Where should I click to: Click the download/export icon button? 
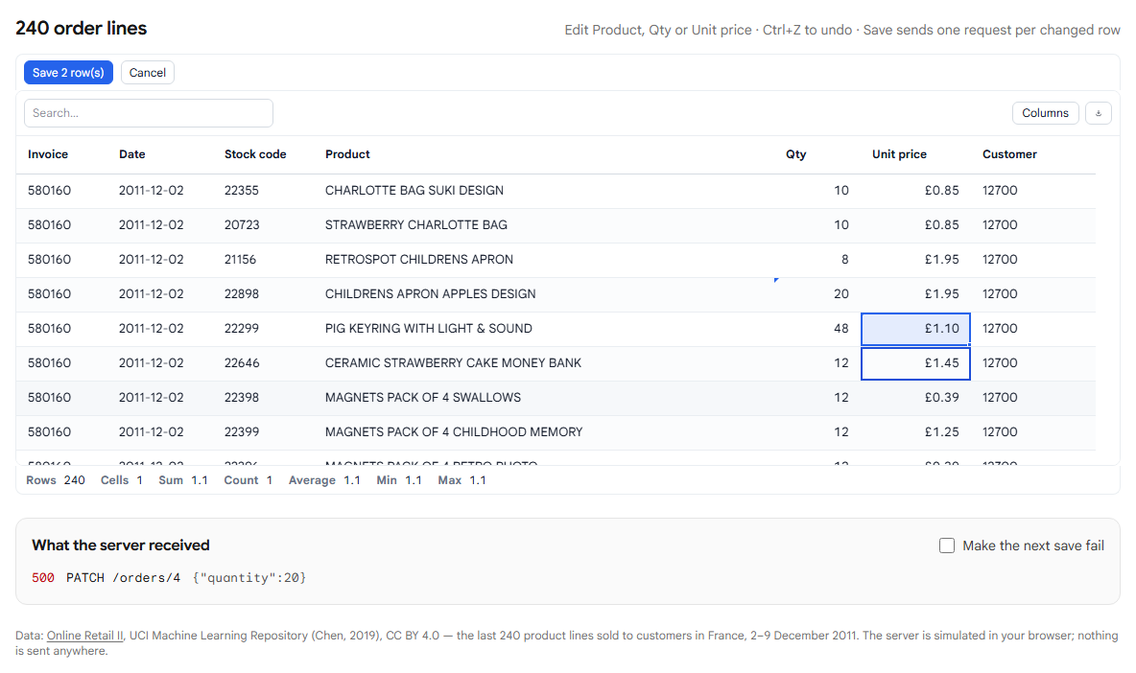(1099, 113)
